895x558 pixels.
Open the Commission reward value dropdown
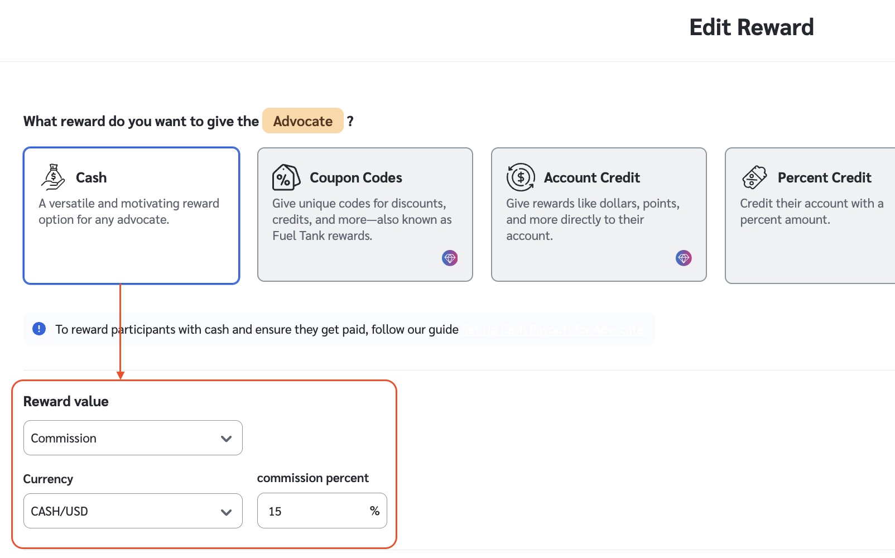coord(133,438)
